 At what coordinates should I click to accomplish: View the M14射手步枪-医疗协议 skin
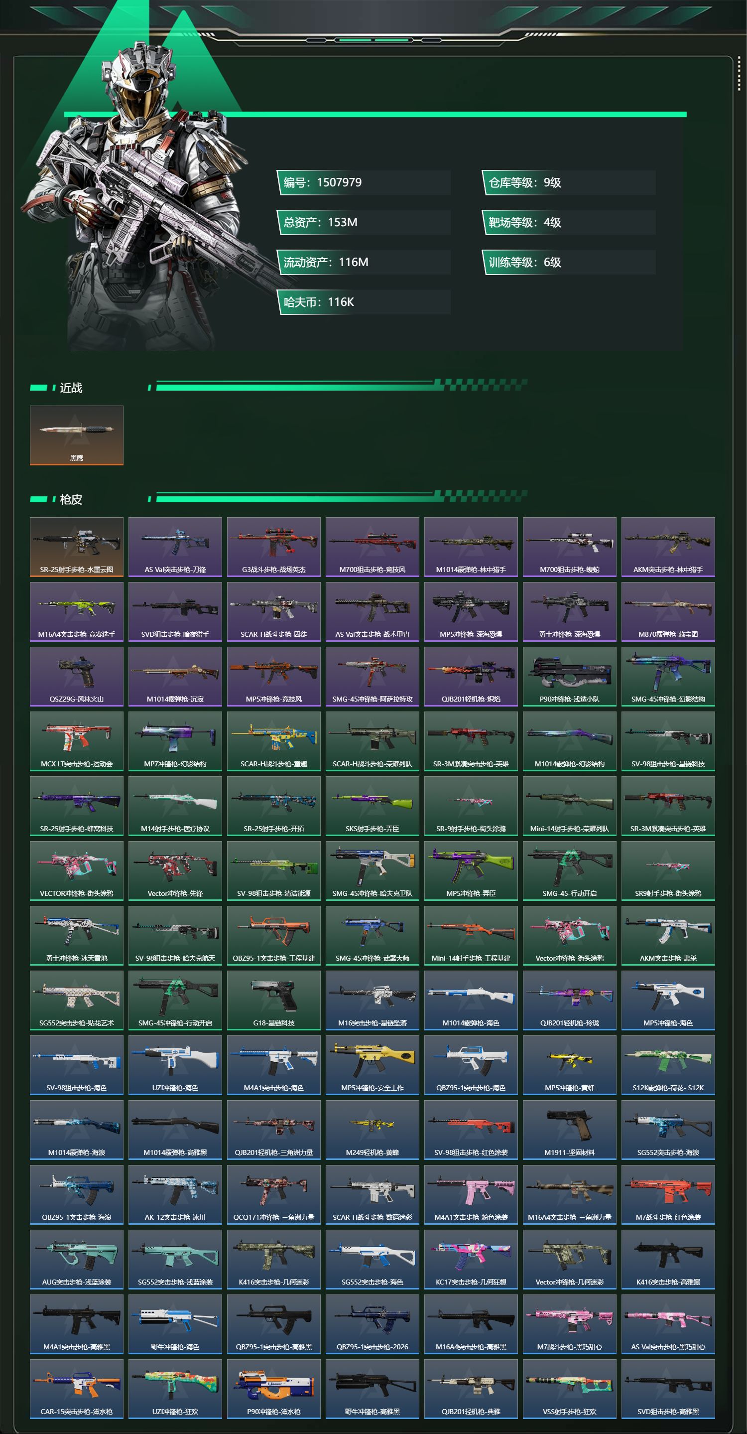coord(175,806)
